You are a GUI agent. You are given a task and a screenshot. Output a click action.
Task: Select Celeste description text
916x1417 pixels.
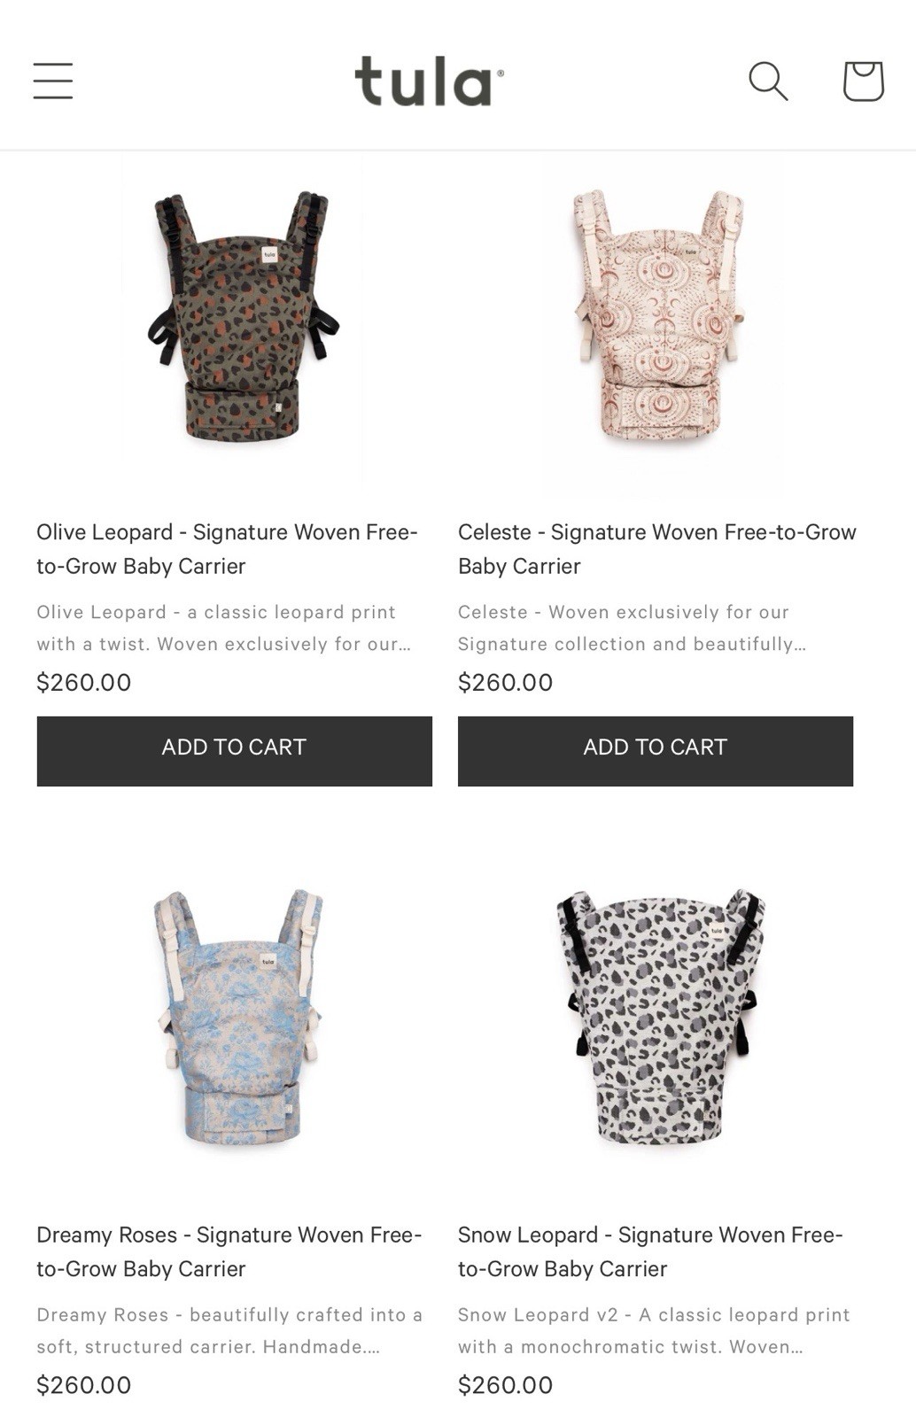[x=633, y=628]
